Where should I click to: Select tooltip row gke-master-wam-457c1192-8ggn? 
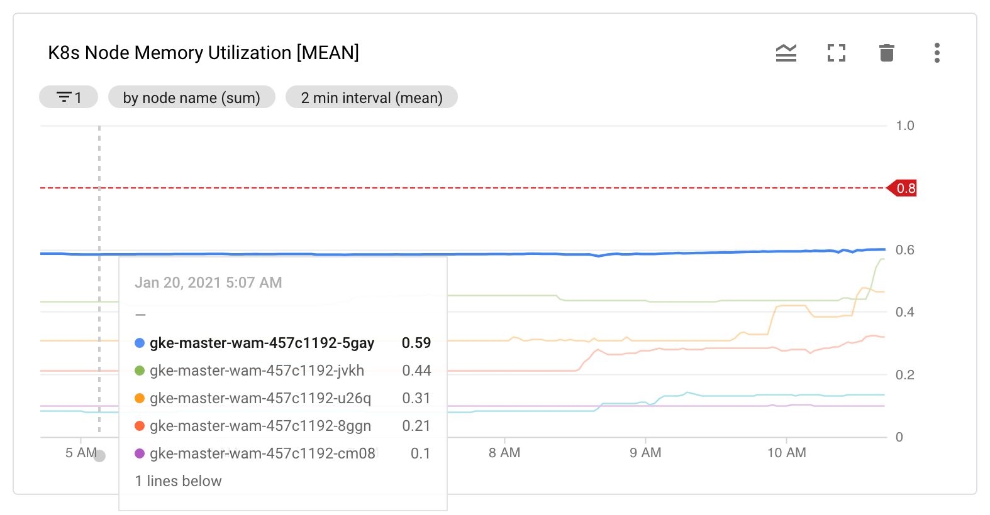pyautogui.click(x=283, y=426)
